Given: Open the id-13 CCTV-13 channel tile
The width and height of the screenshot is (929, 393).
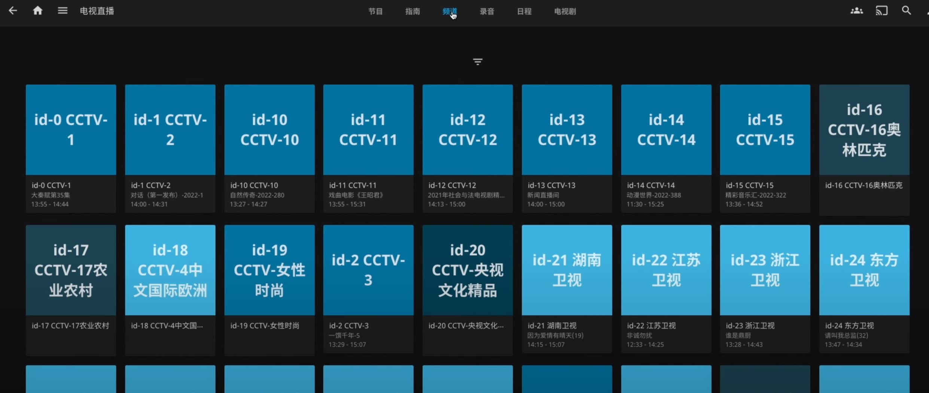Looking at the screenshot, I should pyautogui.click(x=567, y=130).
